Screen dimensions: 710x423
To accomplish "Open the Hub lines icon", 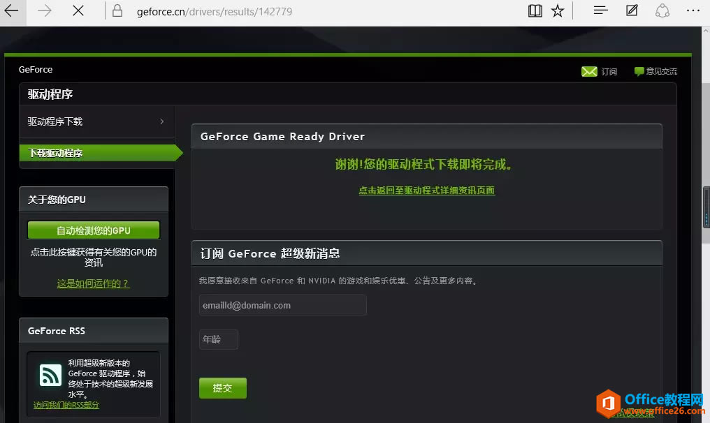I will [x=600, y=10].
